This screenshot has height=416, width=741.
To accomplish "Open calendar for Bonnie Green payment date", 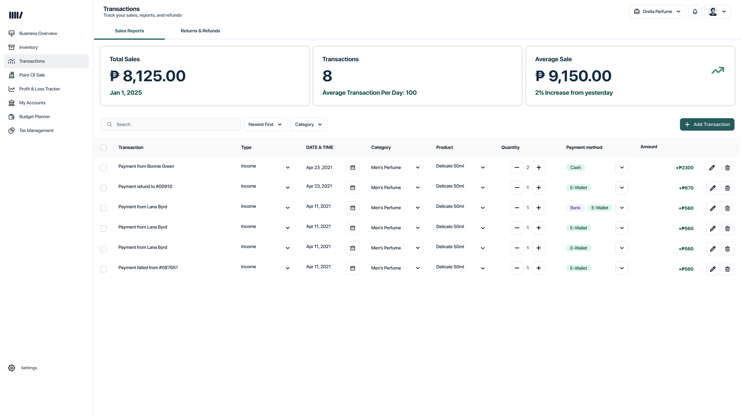I will [x=352, y=168].
